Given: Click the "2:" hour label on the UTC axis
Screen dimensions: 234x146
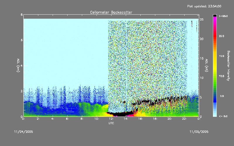Looking at the screenshot, I should pyautogui.click(x=38, y=119).
